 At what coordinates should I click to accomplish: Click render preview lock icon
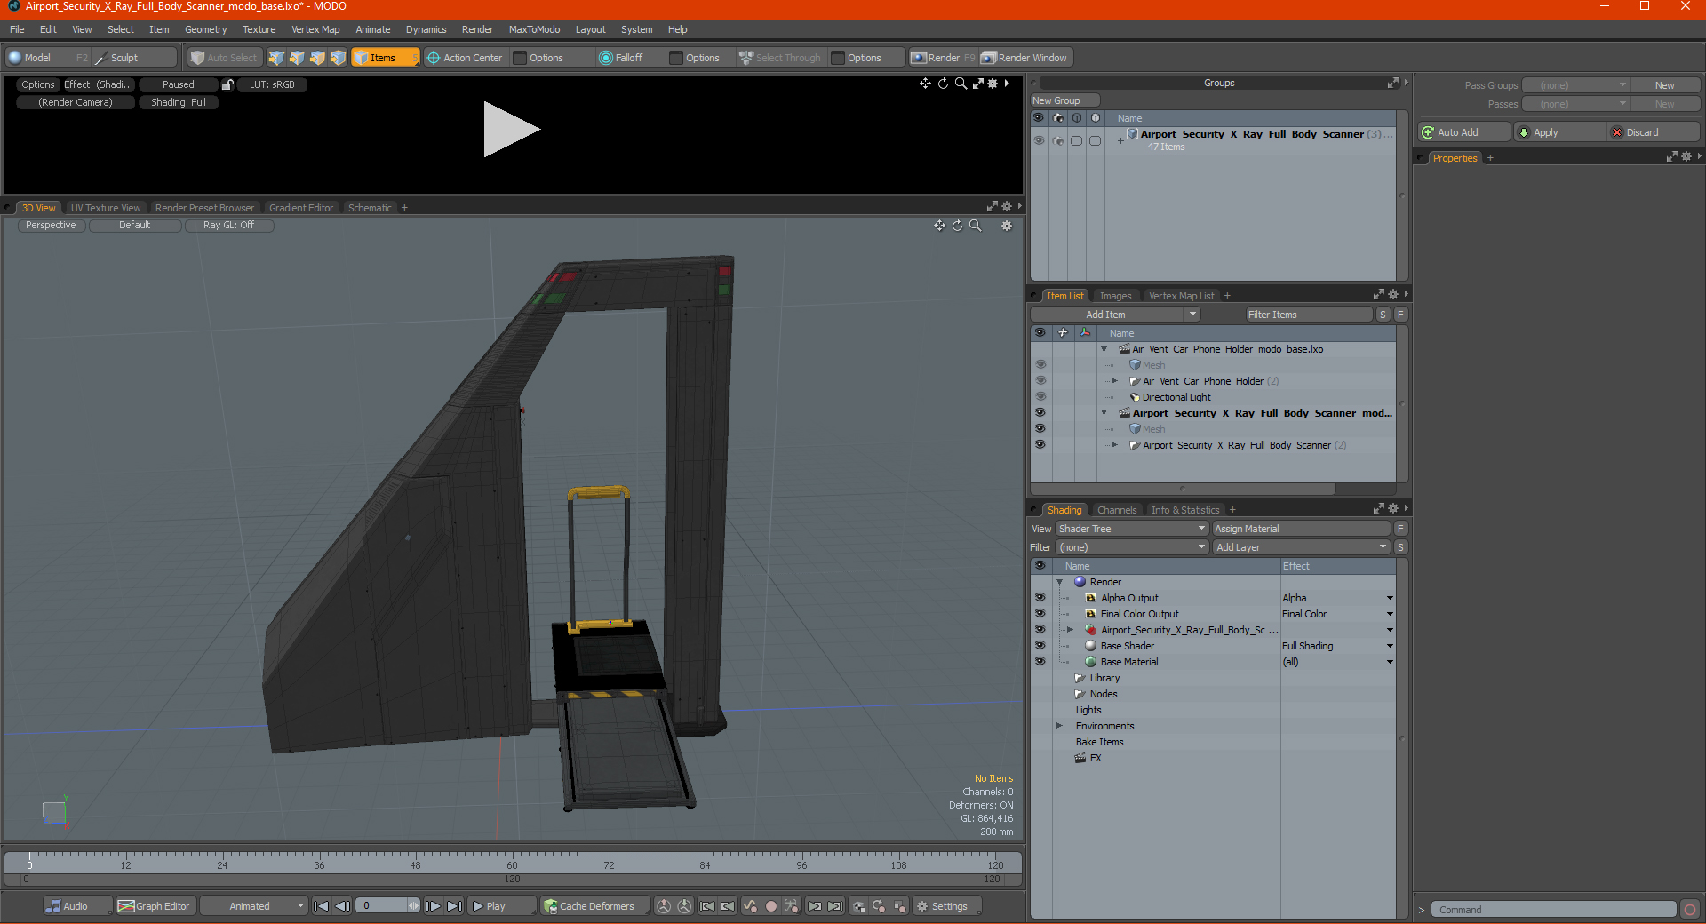click(227, 84)
